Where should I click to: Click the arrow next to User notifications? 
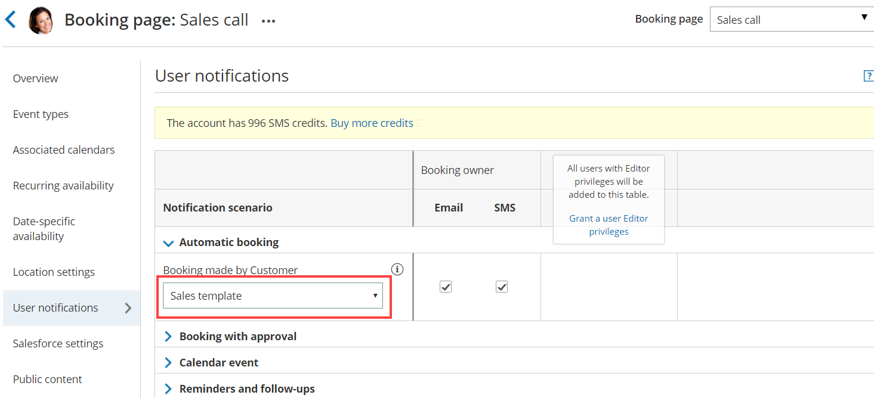tap(128, 308)
